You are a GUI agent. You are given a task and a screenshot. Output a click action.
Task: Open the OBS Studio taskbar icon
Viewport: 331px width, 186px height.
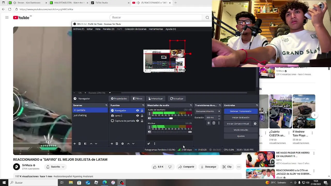pos(122,183)
